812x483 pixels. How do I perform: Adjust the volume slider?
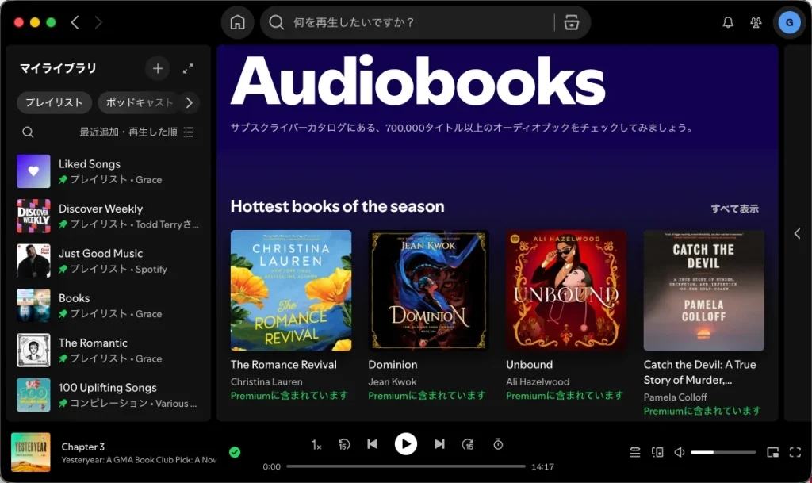click(x=723, y=452)
